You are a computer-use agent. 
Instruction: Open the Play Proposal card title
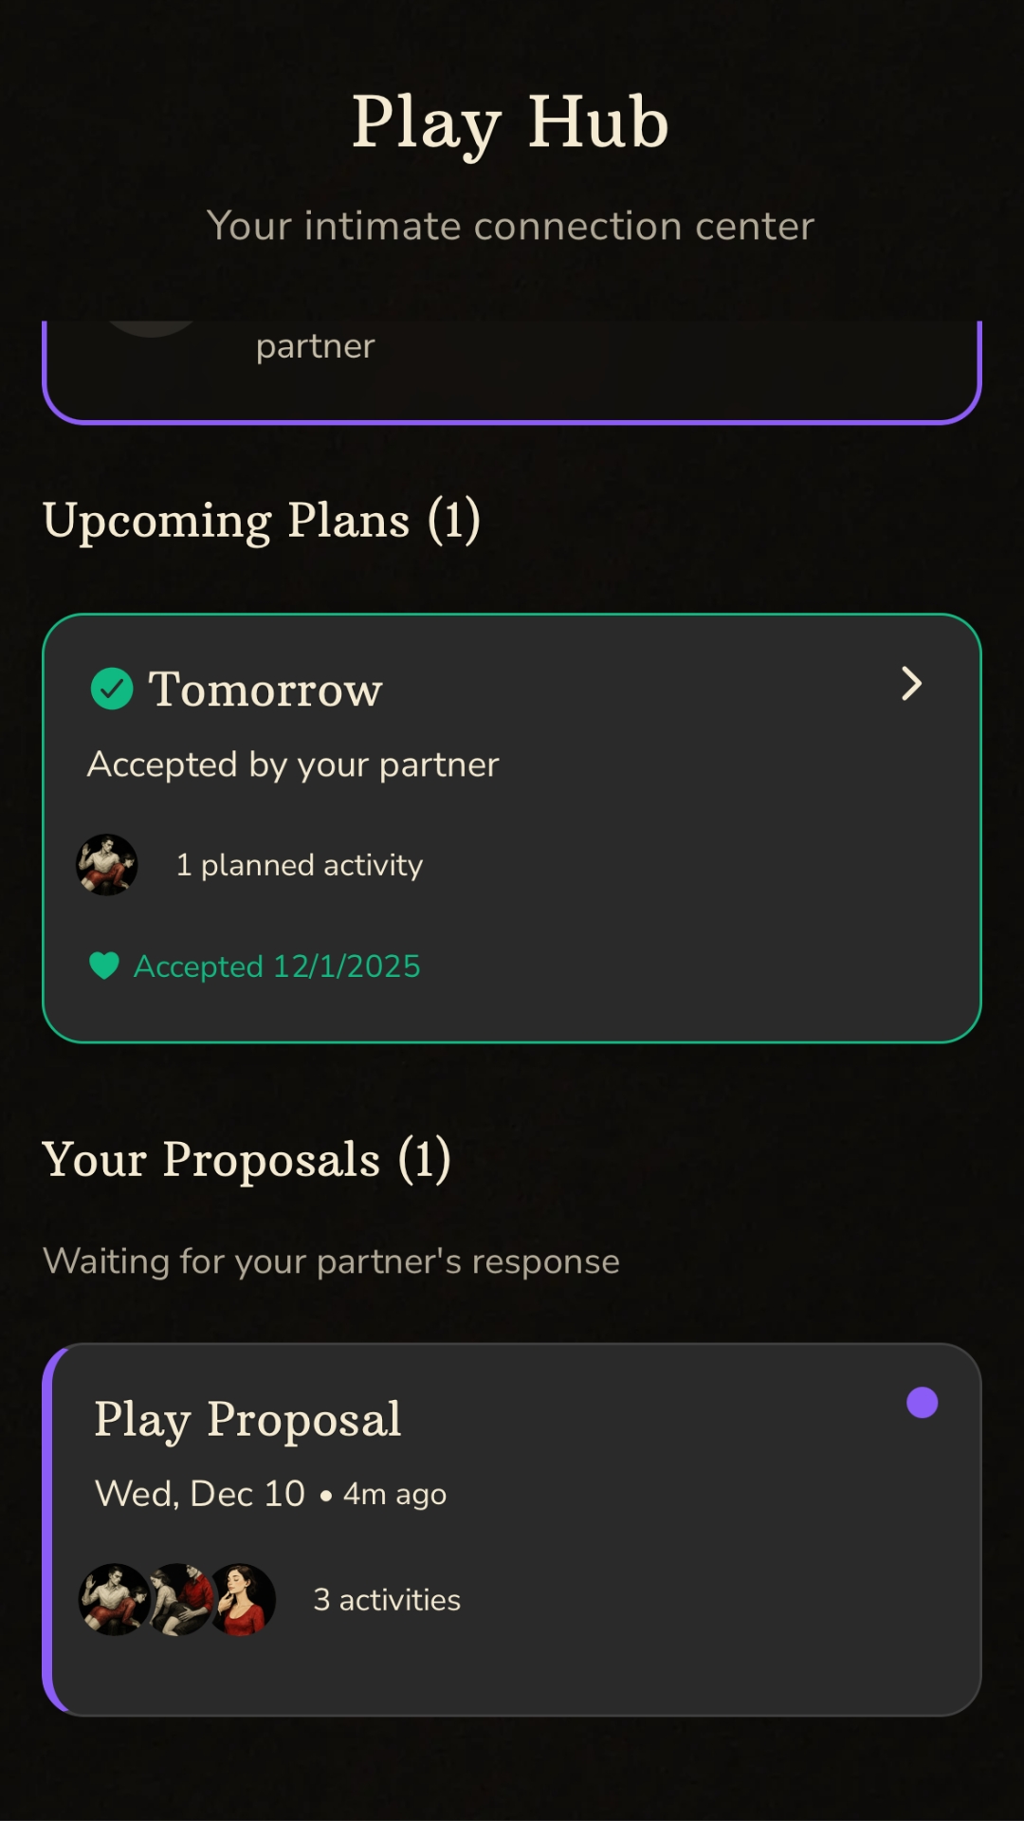(248, 1419)
